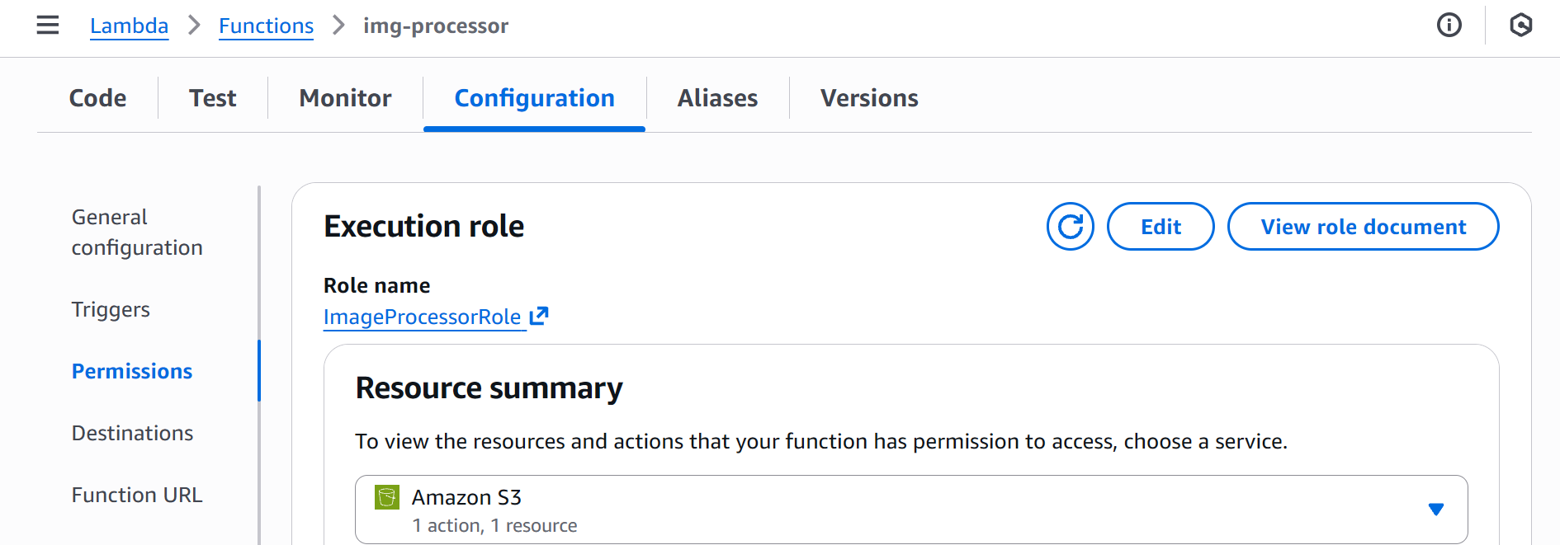
Task: Open ImageProcessorRole via external link icon
Action: point(539,316)
